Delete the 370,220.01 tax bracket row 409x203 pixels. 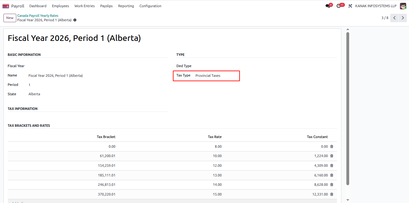(x=332, y=194)
